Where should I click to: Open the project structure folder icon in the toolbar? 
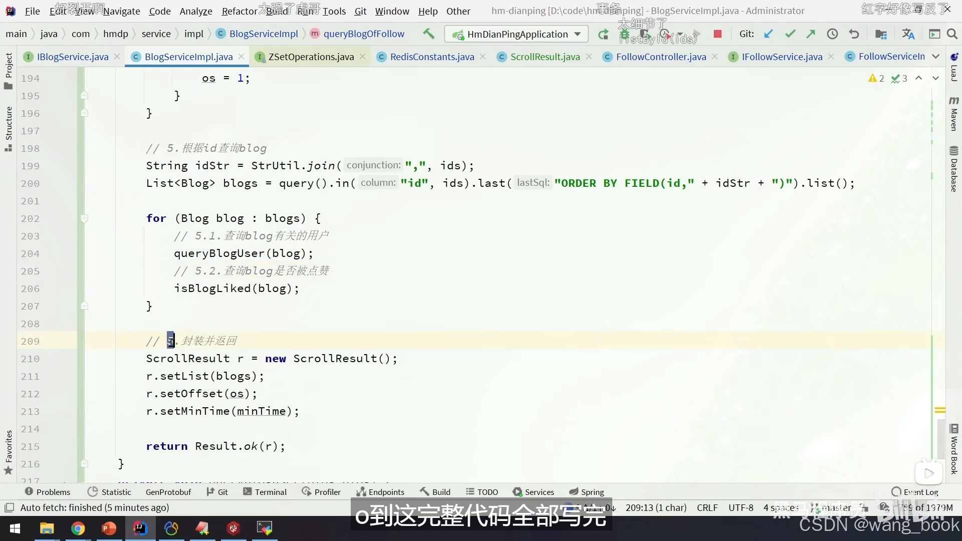pos(881,34)
